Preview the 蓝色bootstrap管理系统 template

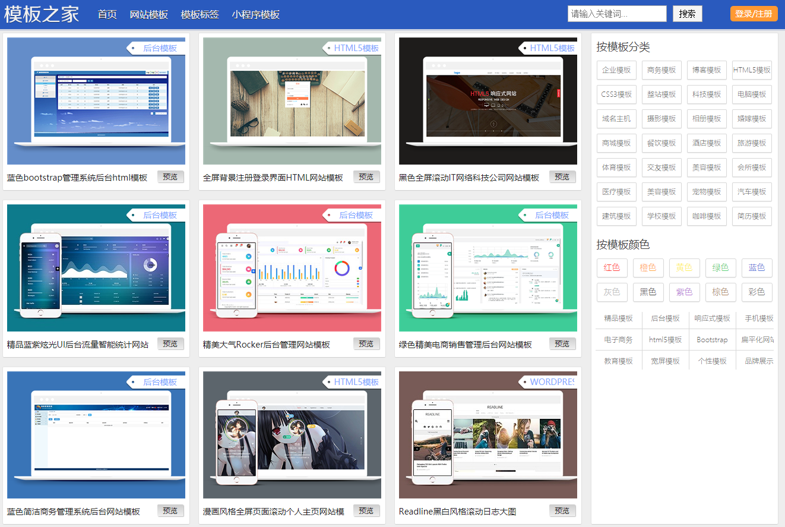(170, 176)
